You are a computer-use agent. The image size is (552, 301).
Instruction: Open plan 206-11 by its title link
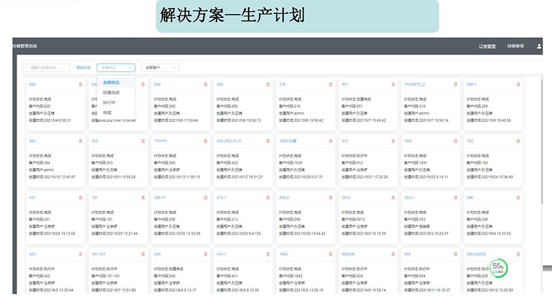[161, 197]
